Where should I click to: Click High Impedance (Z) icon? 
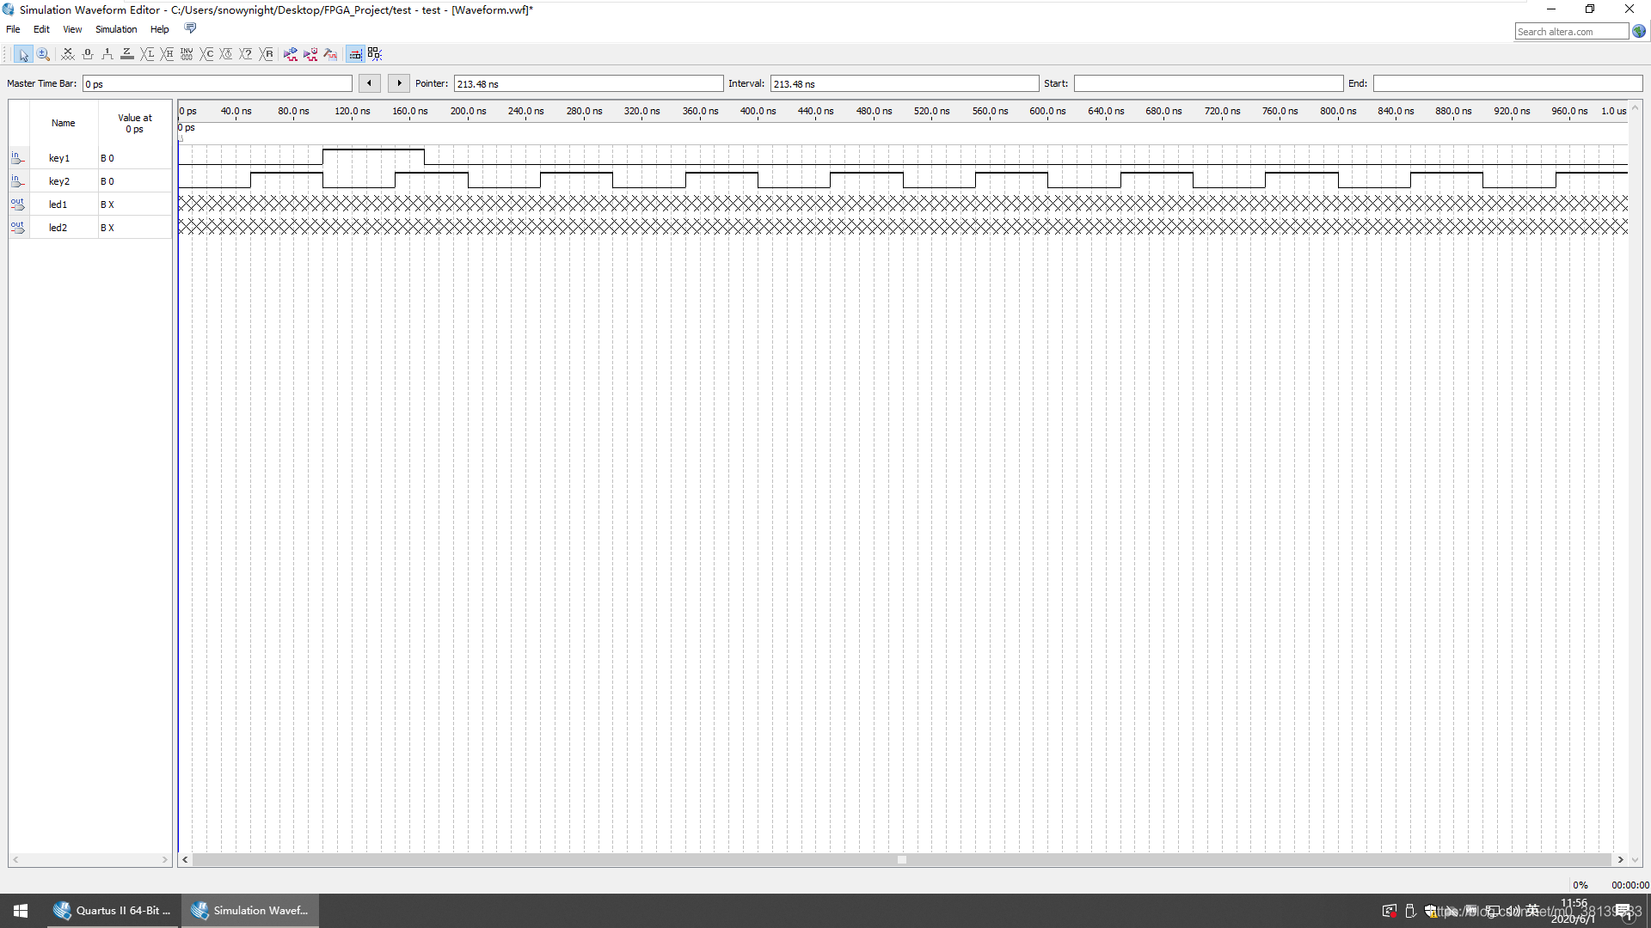127,54
